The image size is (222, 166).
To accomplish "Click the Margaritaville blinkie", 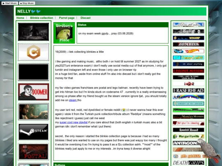I will (x=188, y=136).
